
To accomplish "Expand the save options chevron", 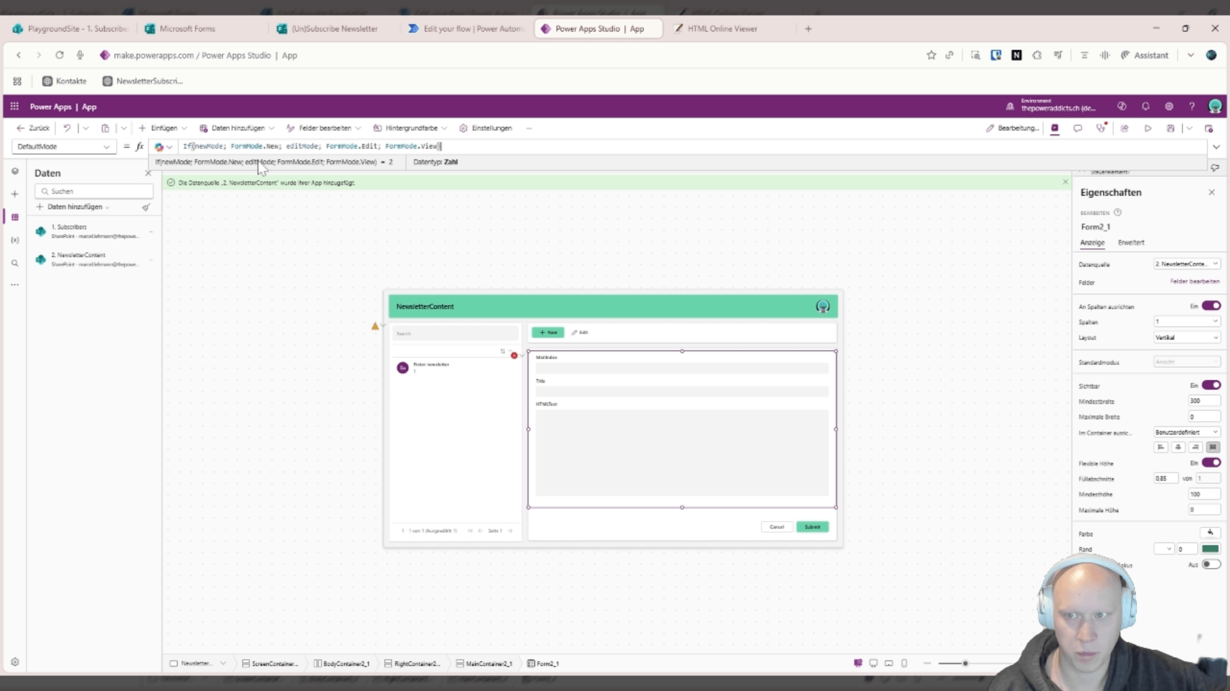I will pos(1189,128).
